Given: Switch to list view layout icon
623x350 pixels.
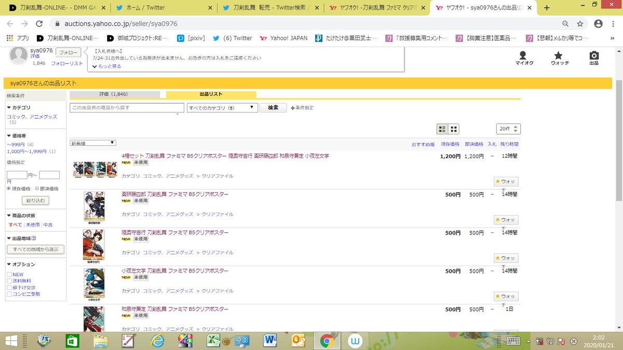Looking at the screenshot, I should click(x=442, y=129).
